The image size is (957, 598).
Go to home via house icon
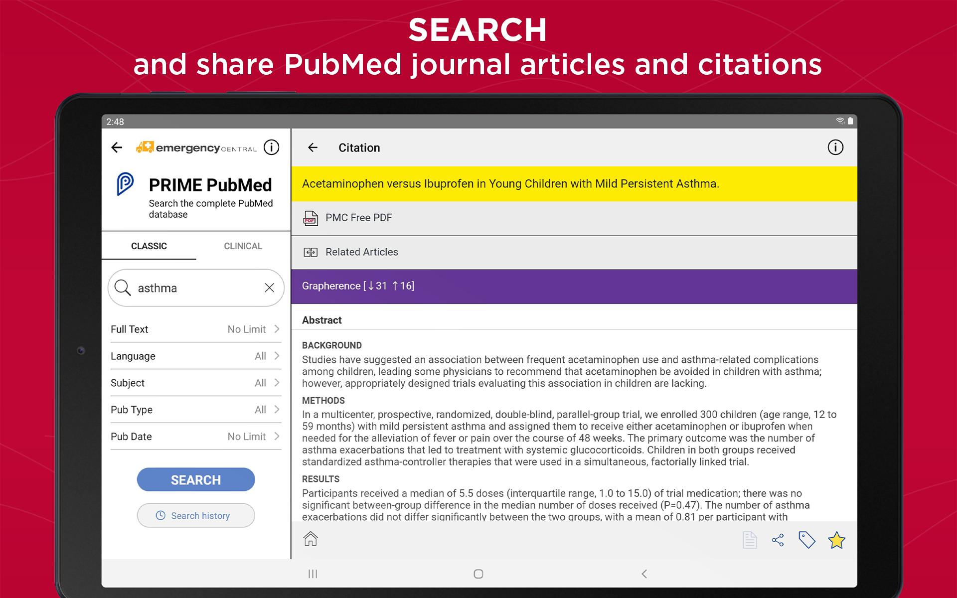(x=311, y=539)
